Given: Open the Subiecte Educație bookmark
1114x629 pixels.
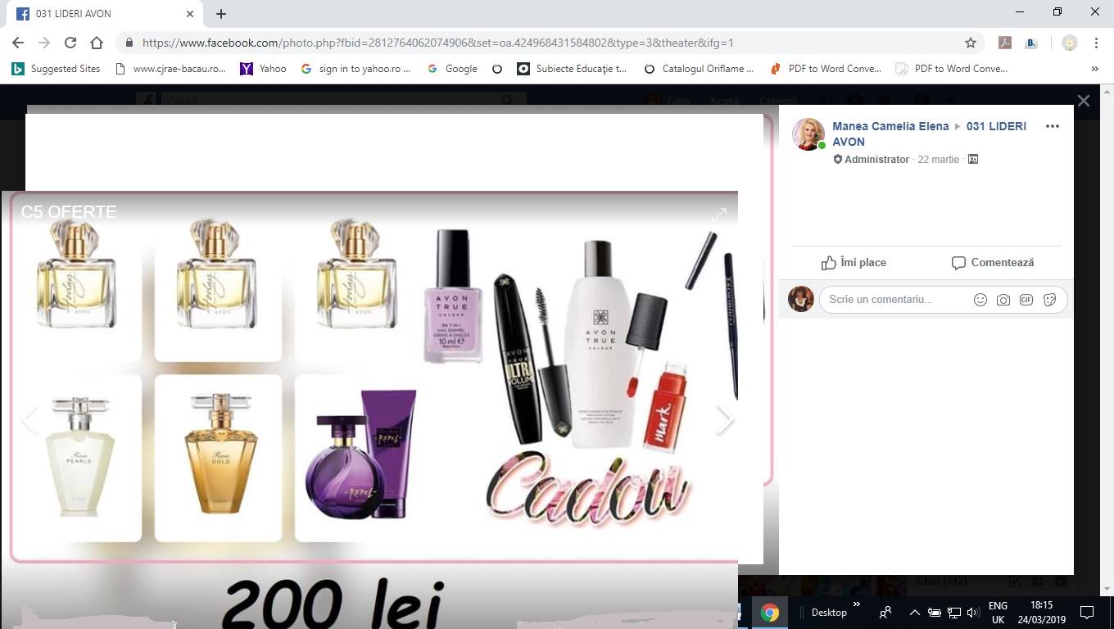Looking at the screenshot, I should [x=572, y=69].
